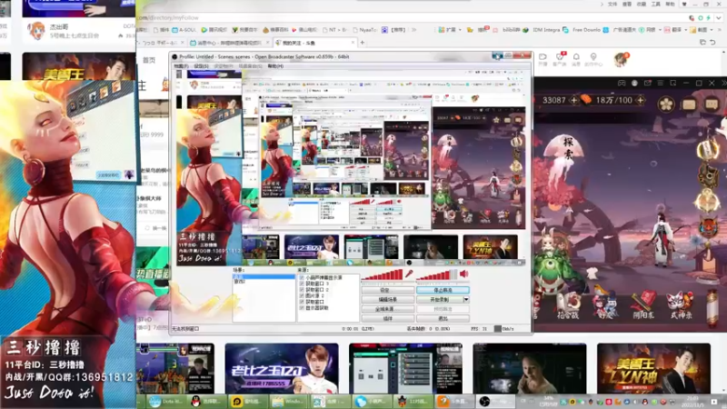
Task: Toggle checkbox for 获取窗口 2 source
Action: click(x=302, y=289)
